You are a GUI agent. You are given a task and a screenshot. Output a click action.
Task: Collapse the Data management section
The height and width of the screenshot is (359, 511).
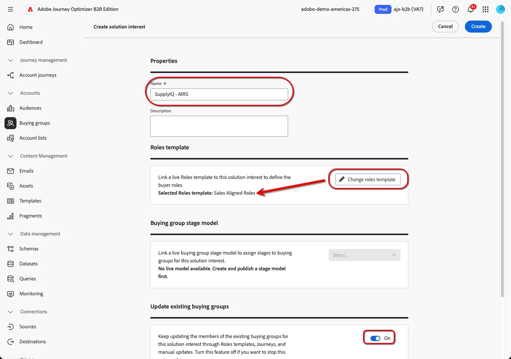coord(10,234)
